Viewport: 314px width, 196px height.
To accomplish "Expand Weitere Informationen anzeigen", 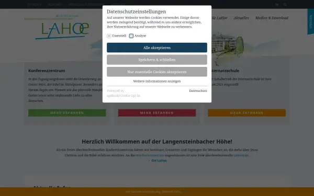I will 157,81.
